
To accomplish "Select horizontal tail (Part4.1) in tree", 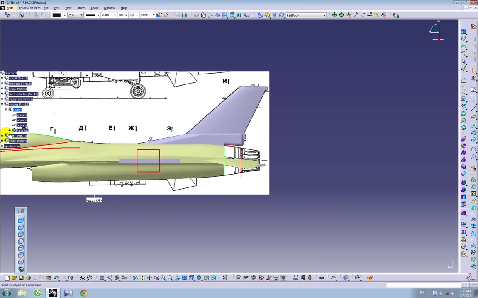I will 24,94.
